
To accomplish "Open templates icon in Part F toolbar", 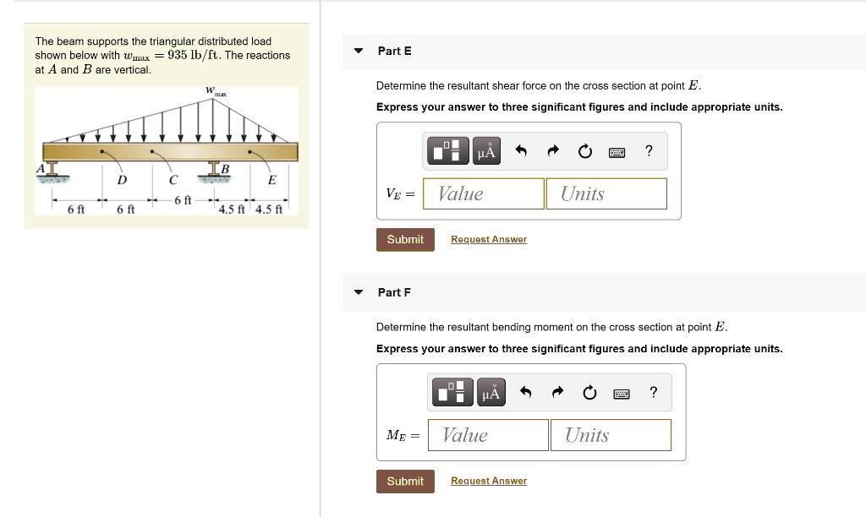I will pyautogui.click(x=452, y=393).
